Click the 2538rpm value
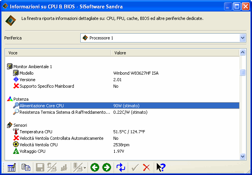This screenshot has height=175, width=252. [x=121, y=145]
